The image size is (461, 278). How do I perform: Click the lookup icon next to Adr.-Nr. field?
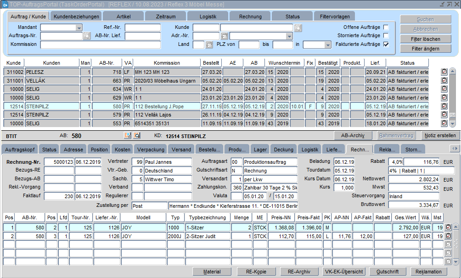225,36
